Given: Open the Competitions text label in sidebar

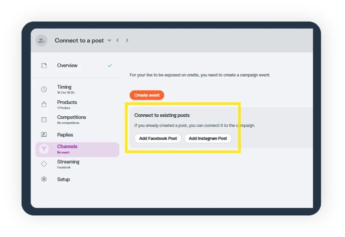Looking at the screenshot, I should pos(71,117).
